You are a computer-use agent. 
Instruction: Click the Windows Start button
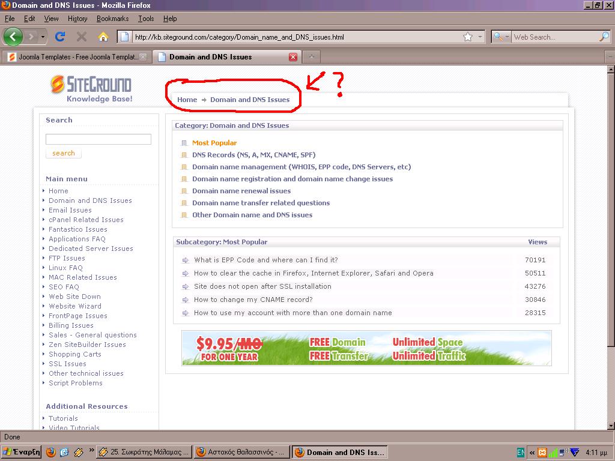pyautogui.click(x=21, y=452)
